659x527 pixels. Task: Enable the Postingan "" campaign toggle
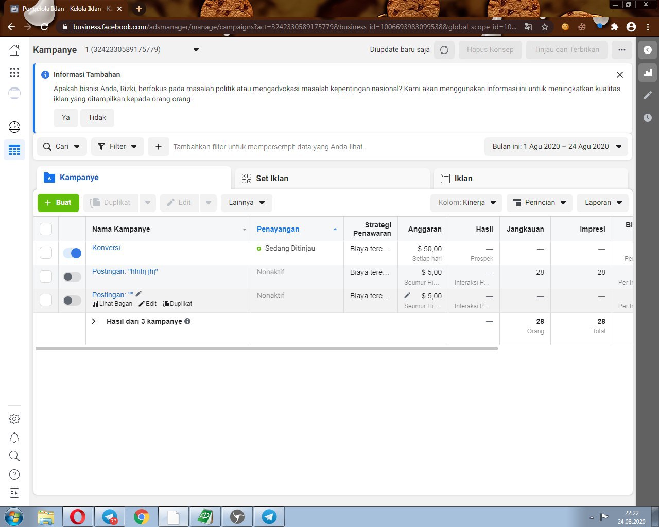(72, 301)
